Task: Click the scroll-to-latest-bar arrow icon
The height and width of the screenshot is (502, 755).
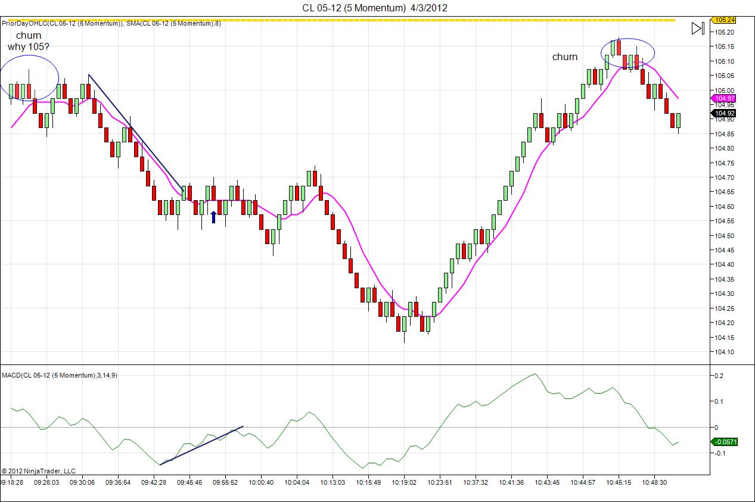Action: click(x=698, y=28)
